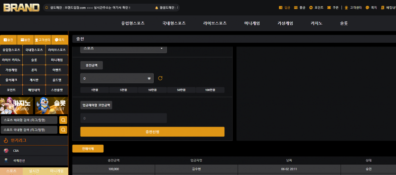Click the 전체삭제 button
The image size is (396, 175).
88,149
